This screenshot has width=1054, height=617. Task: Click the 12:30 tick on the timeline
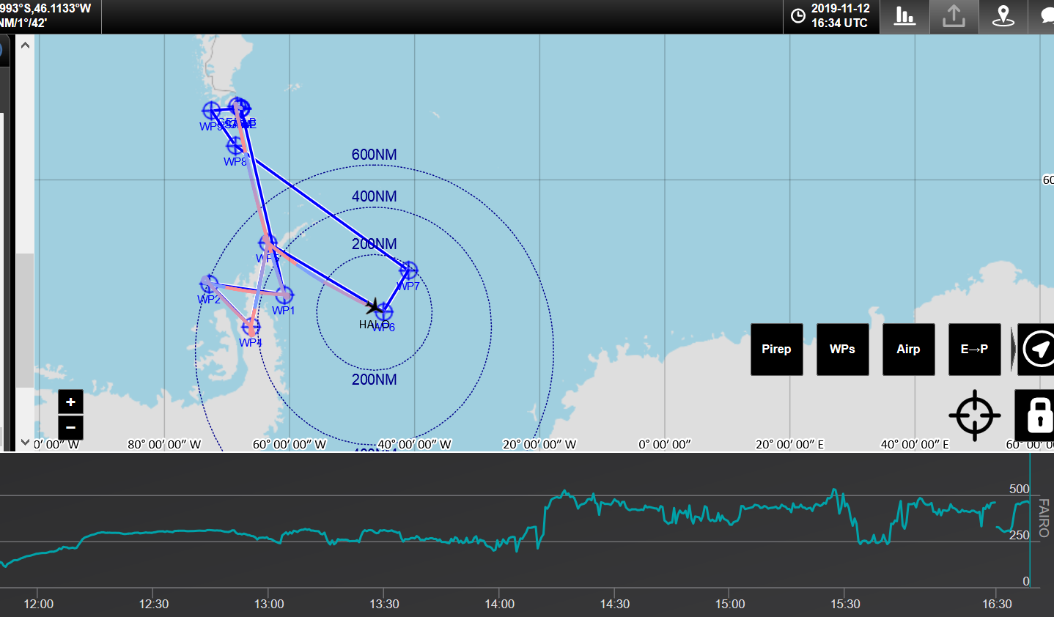[x=153, y=604]
